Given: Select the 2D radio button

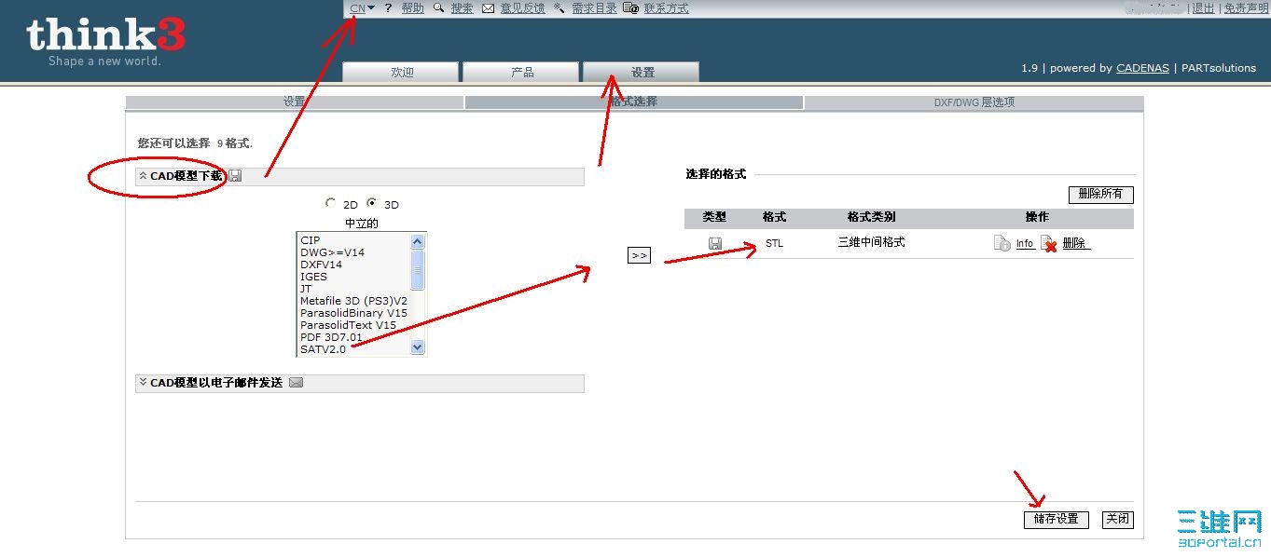Looking at the screenshot, I should [331, 203].
